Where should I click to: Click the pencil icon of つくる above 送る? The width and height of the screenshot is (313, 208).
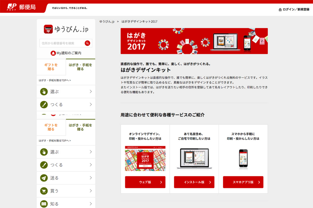pos(44,165)
